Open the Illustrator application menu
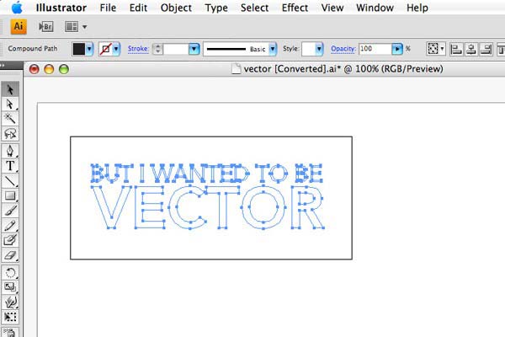The image size is (505, 337). [61, 8]
